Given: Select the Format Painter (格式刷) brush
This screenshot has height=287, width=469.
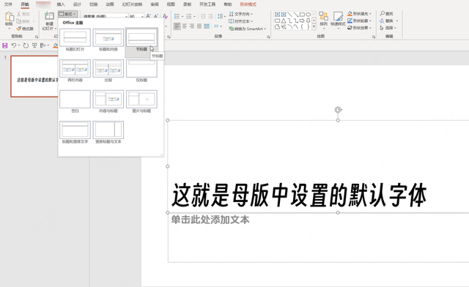Looking at the screenshot, I should coord(19,29).
